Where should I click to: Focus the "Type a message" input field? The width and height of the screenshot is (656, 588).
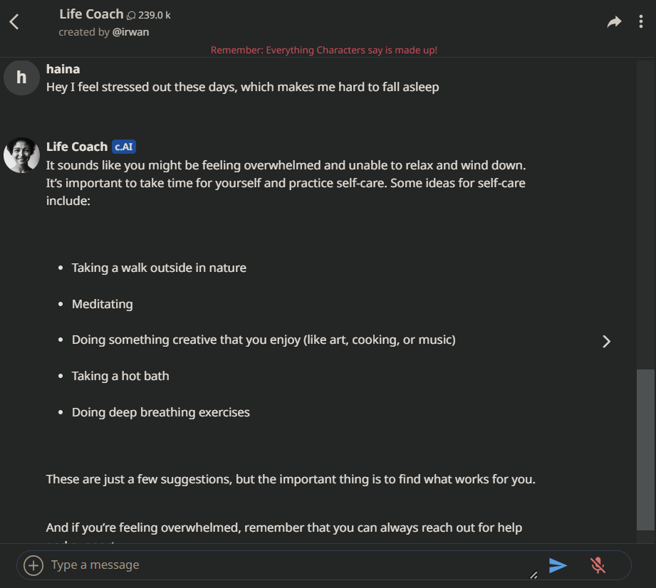[x=285, y=565]
